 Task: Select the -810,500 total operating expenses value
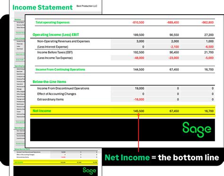pos(138,23)
